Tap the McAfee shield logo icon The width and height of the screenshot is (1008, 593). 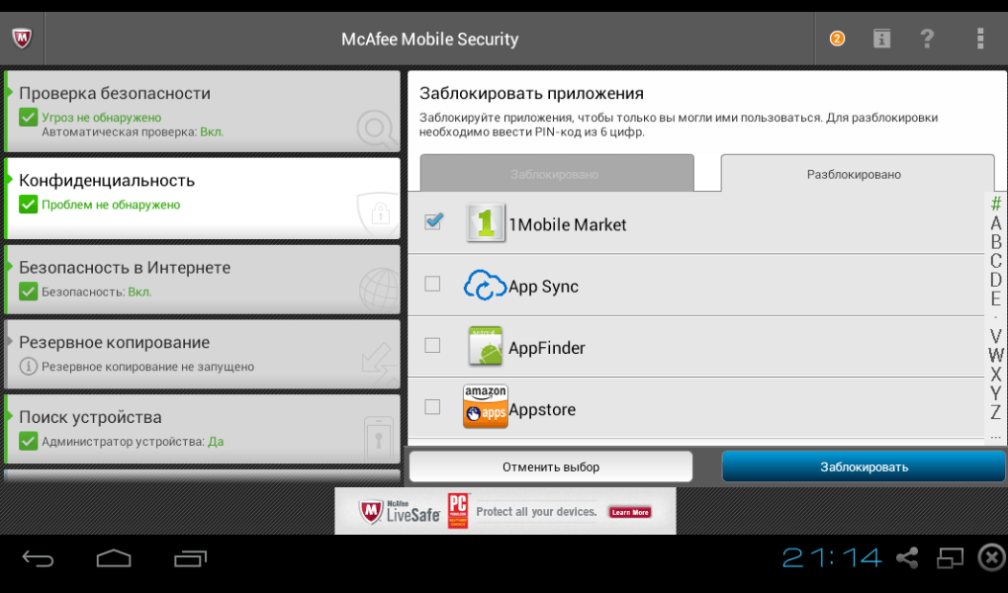[x=22, y=40]
